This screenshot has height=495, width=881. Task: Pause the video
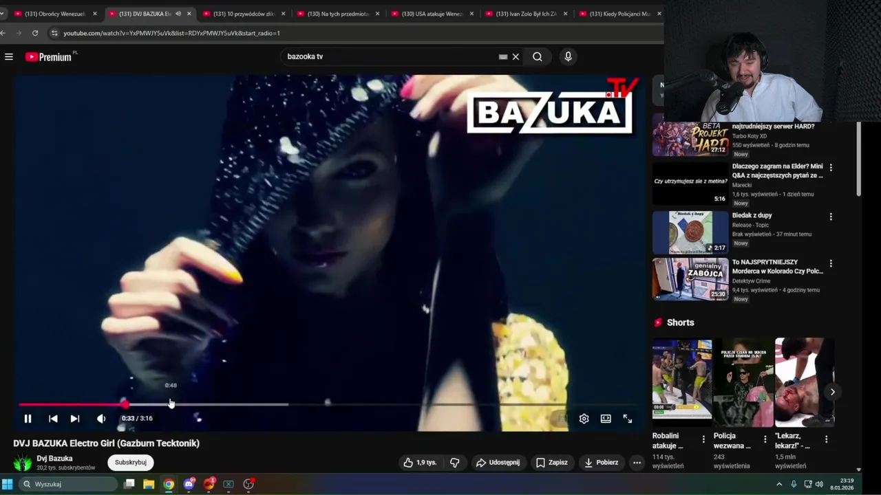[x=28, y=419]
